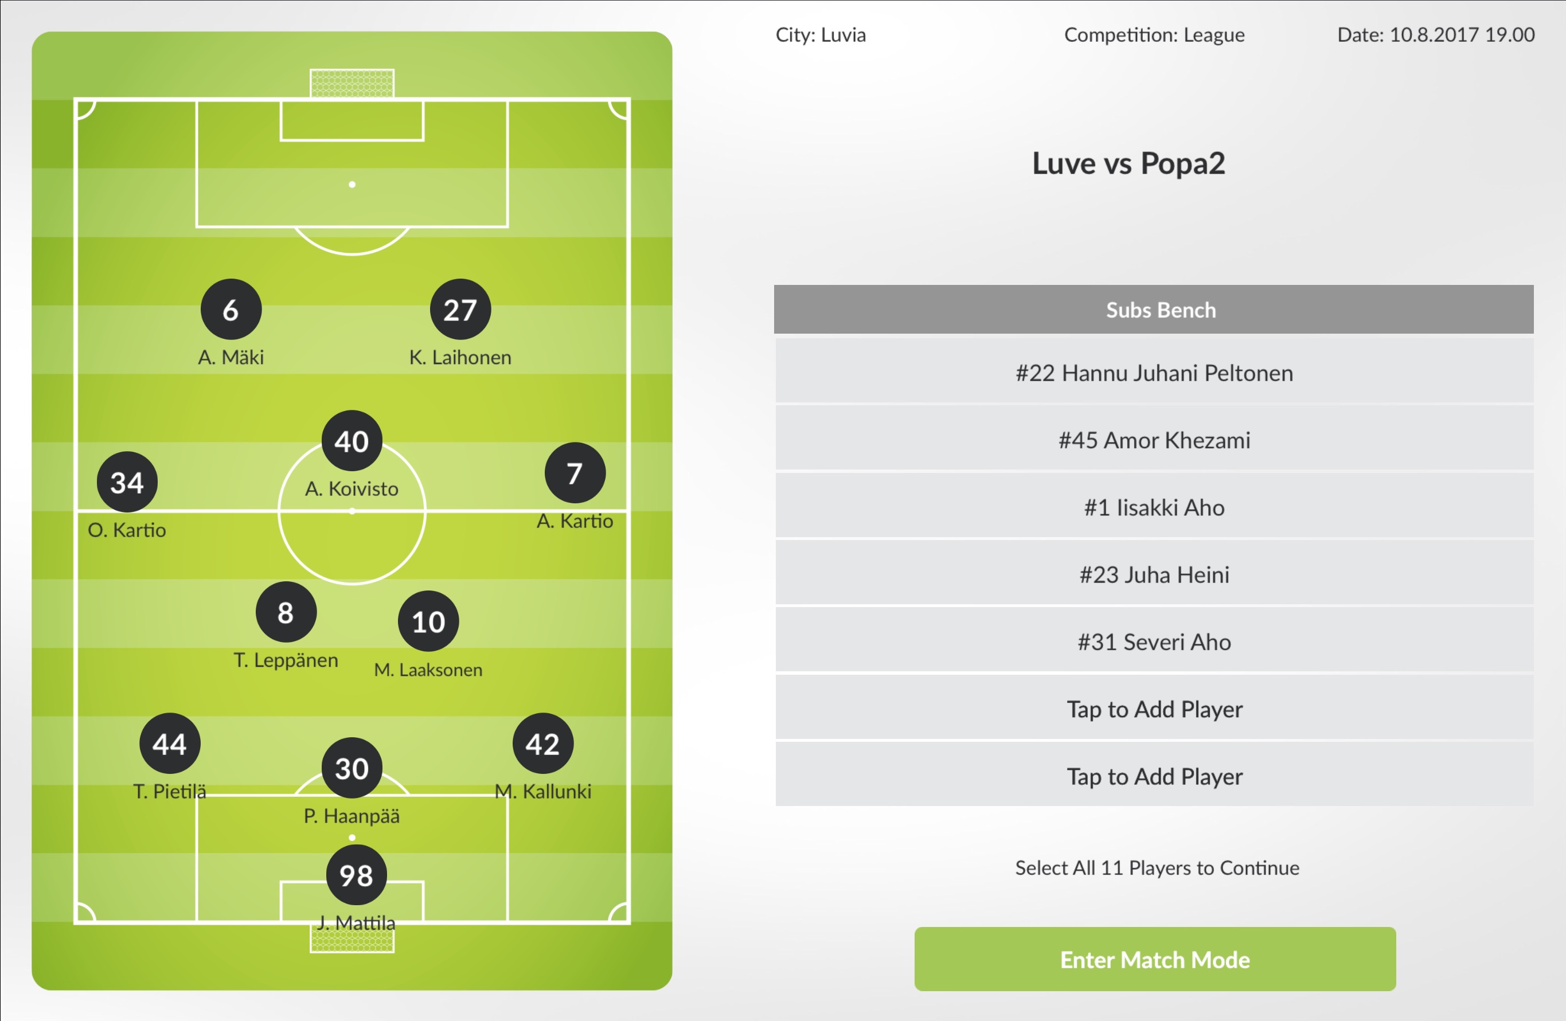Choose goalkeeper 98 J. Mattila

click(356, 875)
